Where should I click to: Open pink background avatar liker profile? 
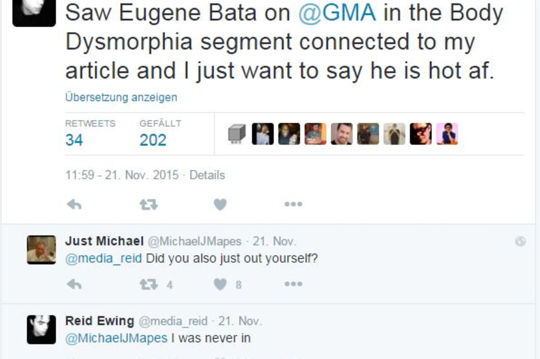coord(447,134)
